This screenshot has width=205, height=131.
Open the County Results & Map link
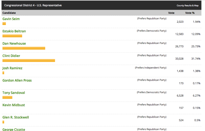point(187,5)
